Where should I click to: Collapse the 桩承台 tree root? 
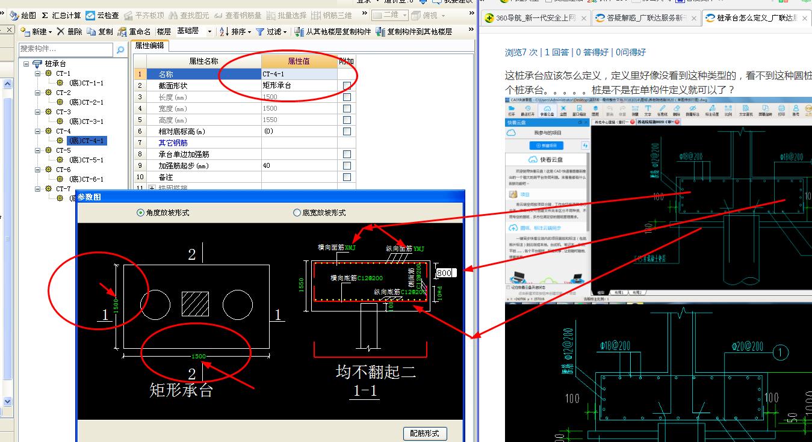click(26, 64)
